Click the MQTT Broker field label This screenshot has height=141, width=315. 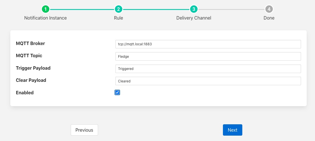pyautogui.click(x=31, y=43)
